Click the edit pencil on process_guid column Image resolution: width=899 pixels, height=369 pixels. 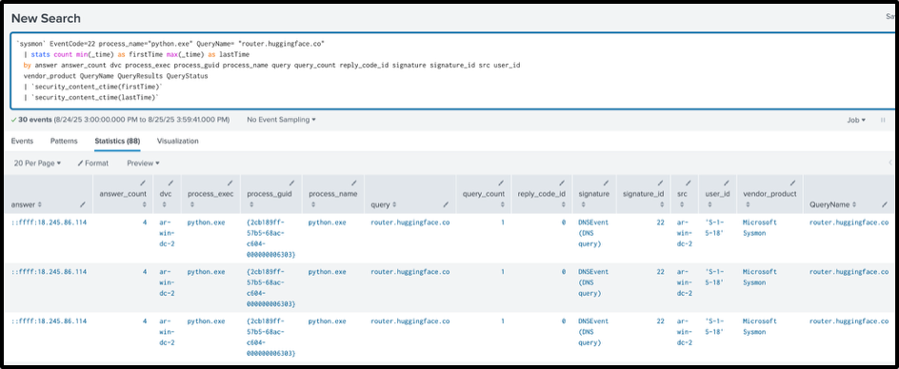(291, 183)
